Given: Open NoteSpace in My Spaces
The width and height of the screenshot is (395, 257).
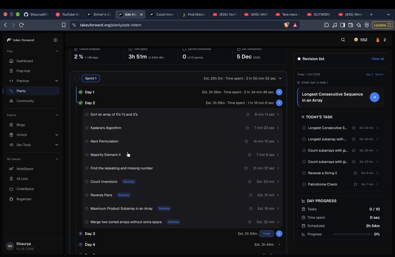Looking at the screenshot, I should tap(33, 169).
